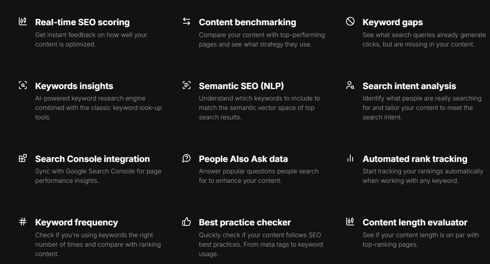Screen dimensions: 490x264
Task: Open the Semantic SEO (NLP) heading
Action: tap(241, 86)
